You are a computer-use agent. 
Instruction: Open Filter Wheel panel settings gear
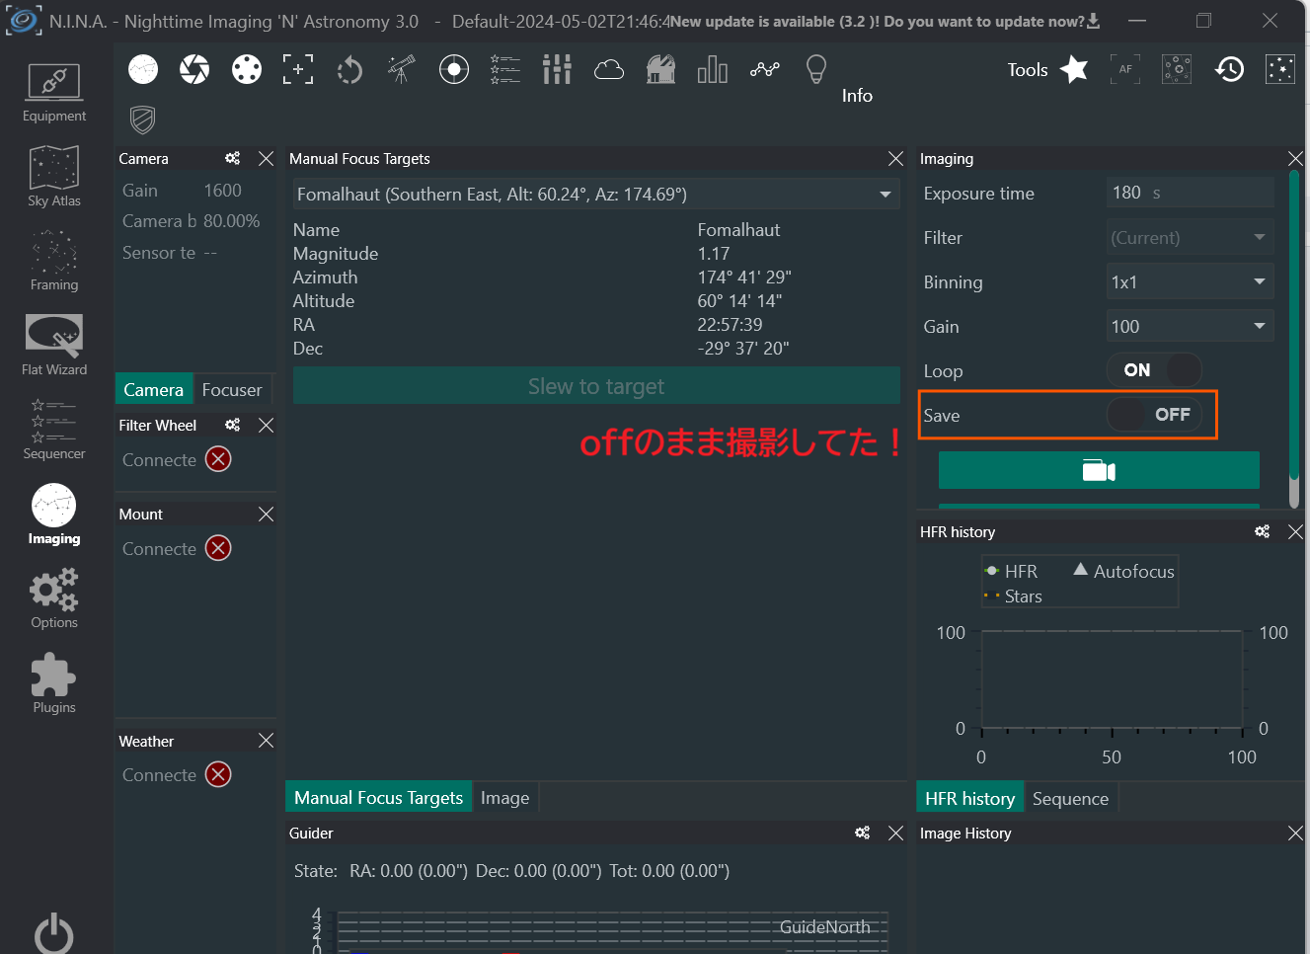[x=233, y=425]
